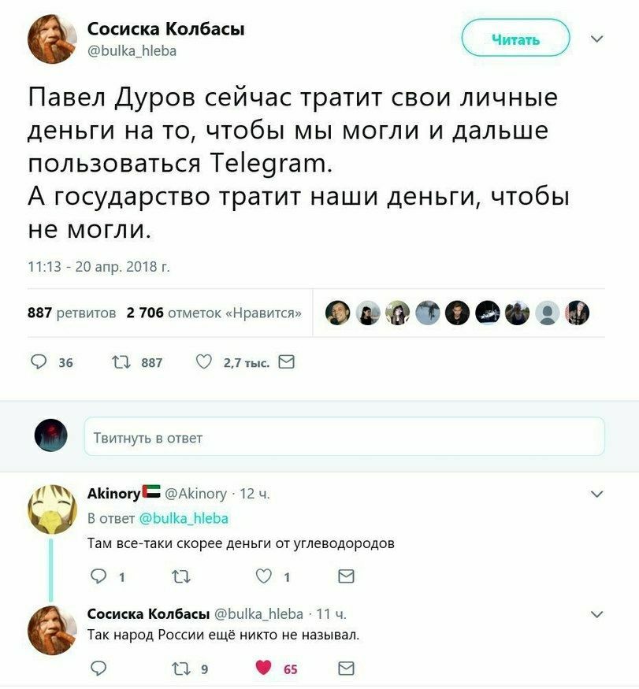Like Akinory's reply with heart icon
Image resolution: width=639 pixels, height=689 pixels.
click(263, 576)
